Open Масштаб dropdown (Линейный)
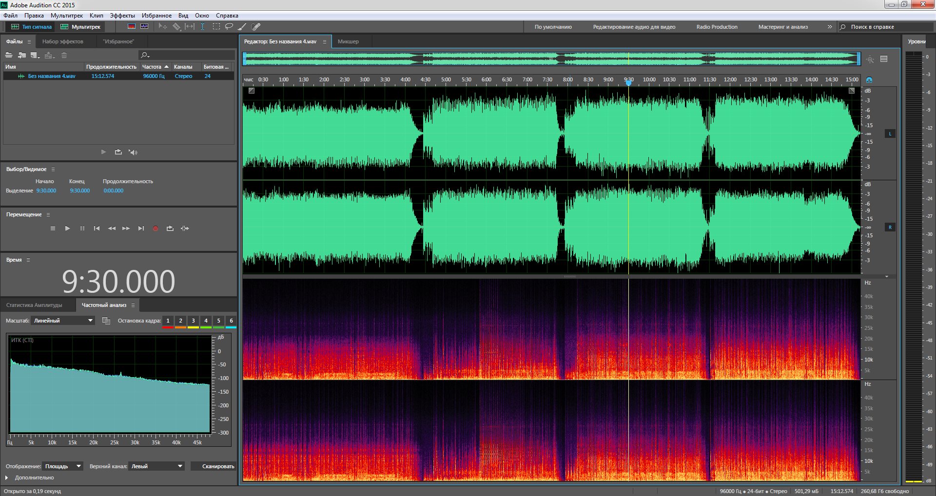Image resolution: width=936 pixels, height=496 pixels. (63, 321)
